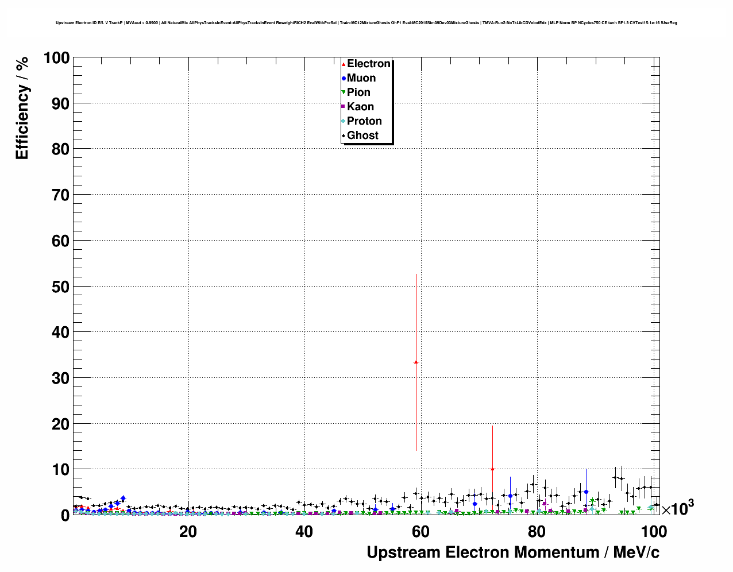Select the 20 tick label on x-axis
Image resolution: width=733 pixels, height=572 pixels.
(x=188, y=532)
